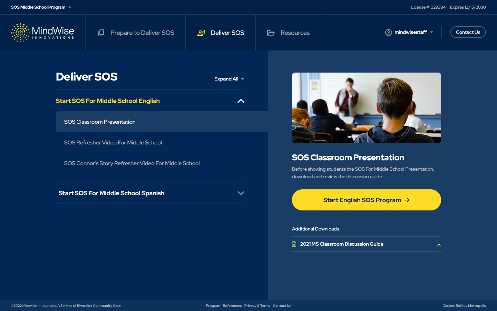Click the Prepare to Deliver documents icon
This screenshot has width=497, height=311.
click(x=101, y=33)
